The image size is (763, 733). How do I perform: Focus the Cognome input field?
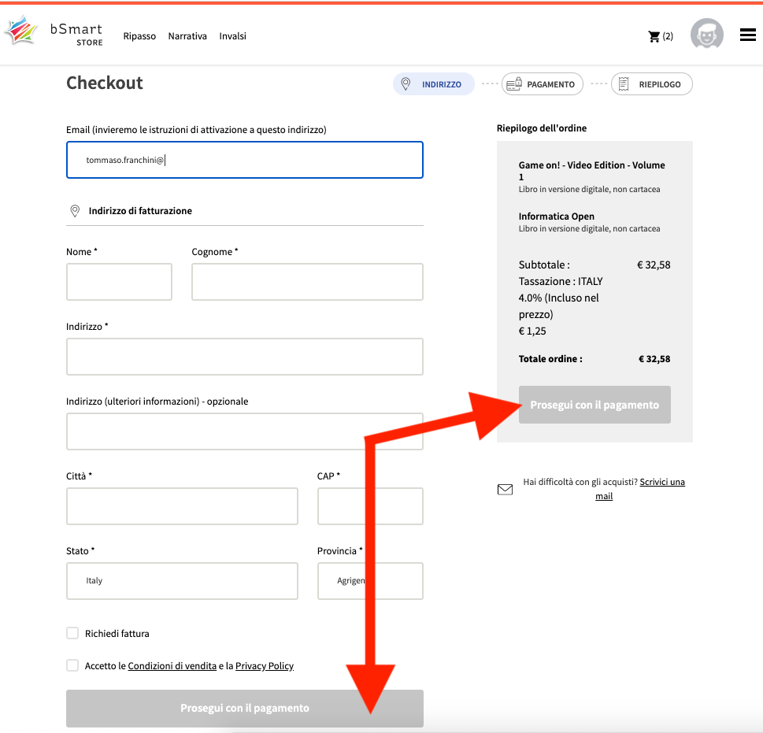[307, 282]
